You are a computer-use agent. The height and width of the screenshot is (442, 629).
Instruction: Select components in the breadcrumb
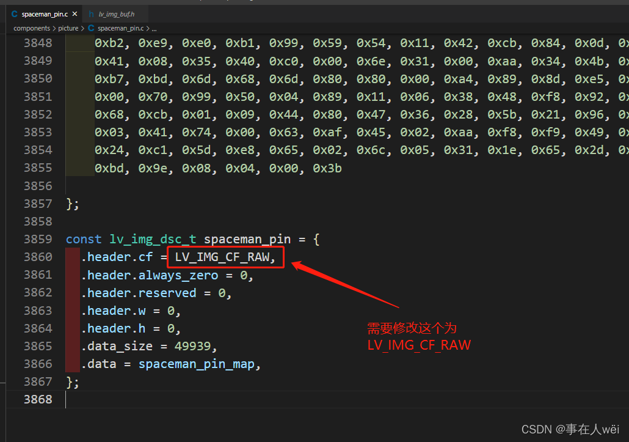click(32, 28)
